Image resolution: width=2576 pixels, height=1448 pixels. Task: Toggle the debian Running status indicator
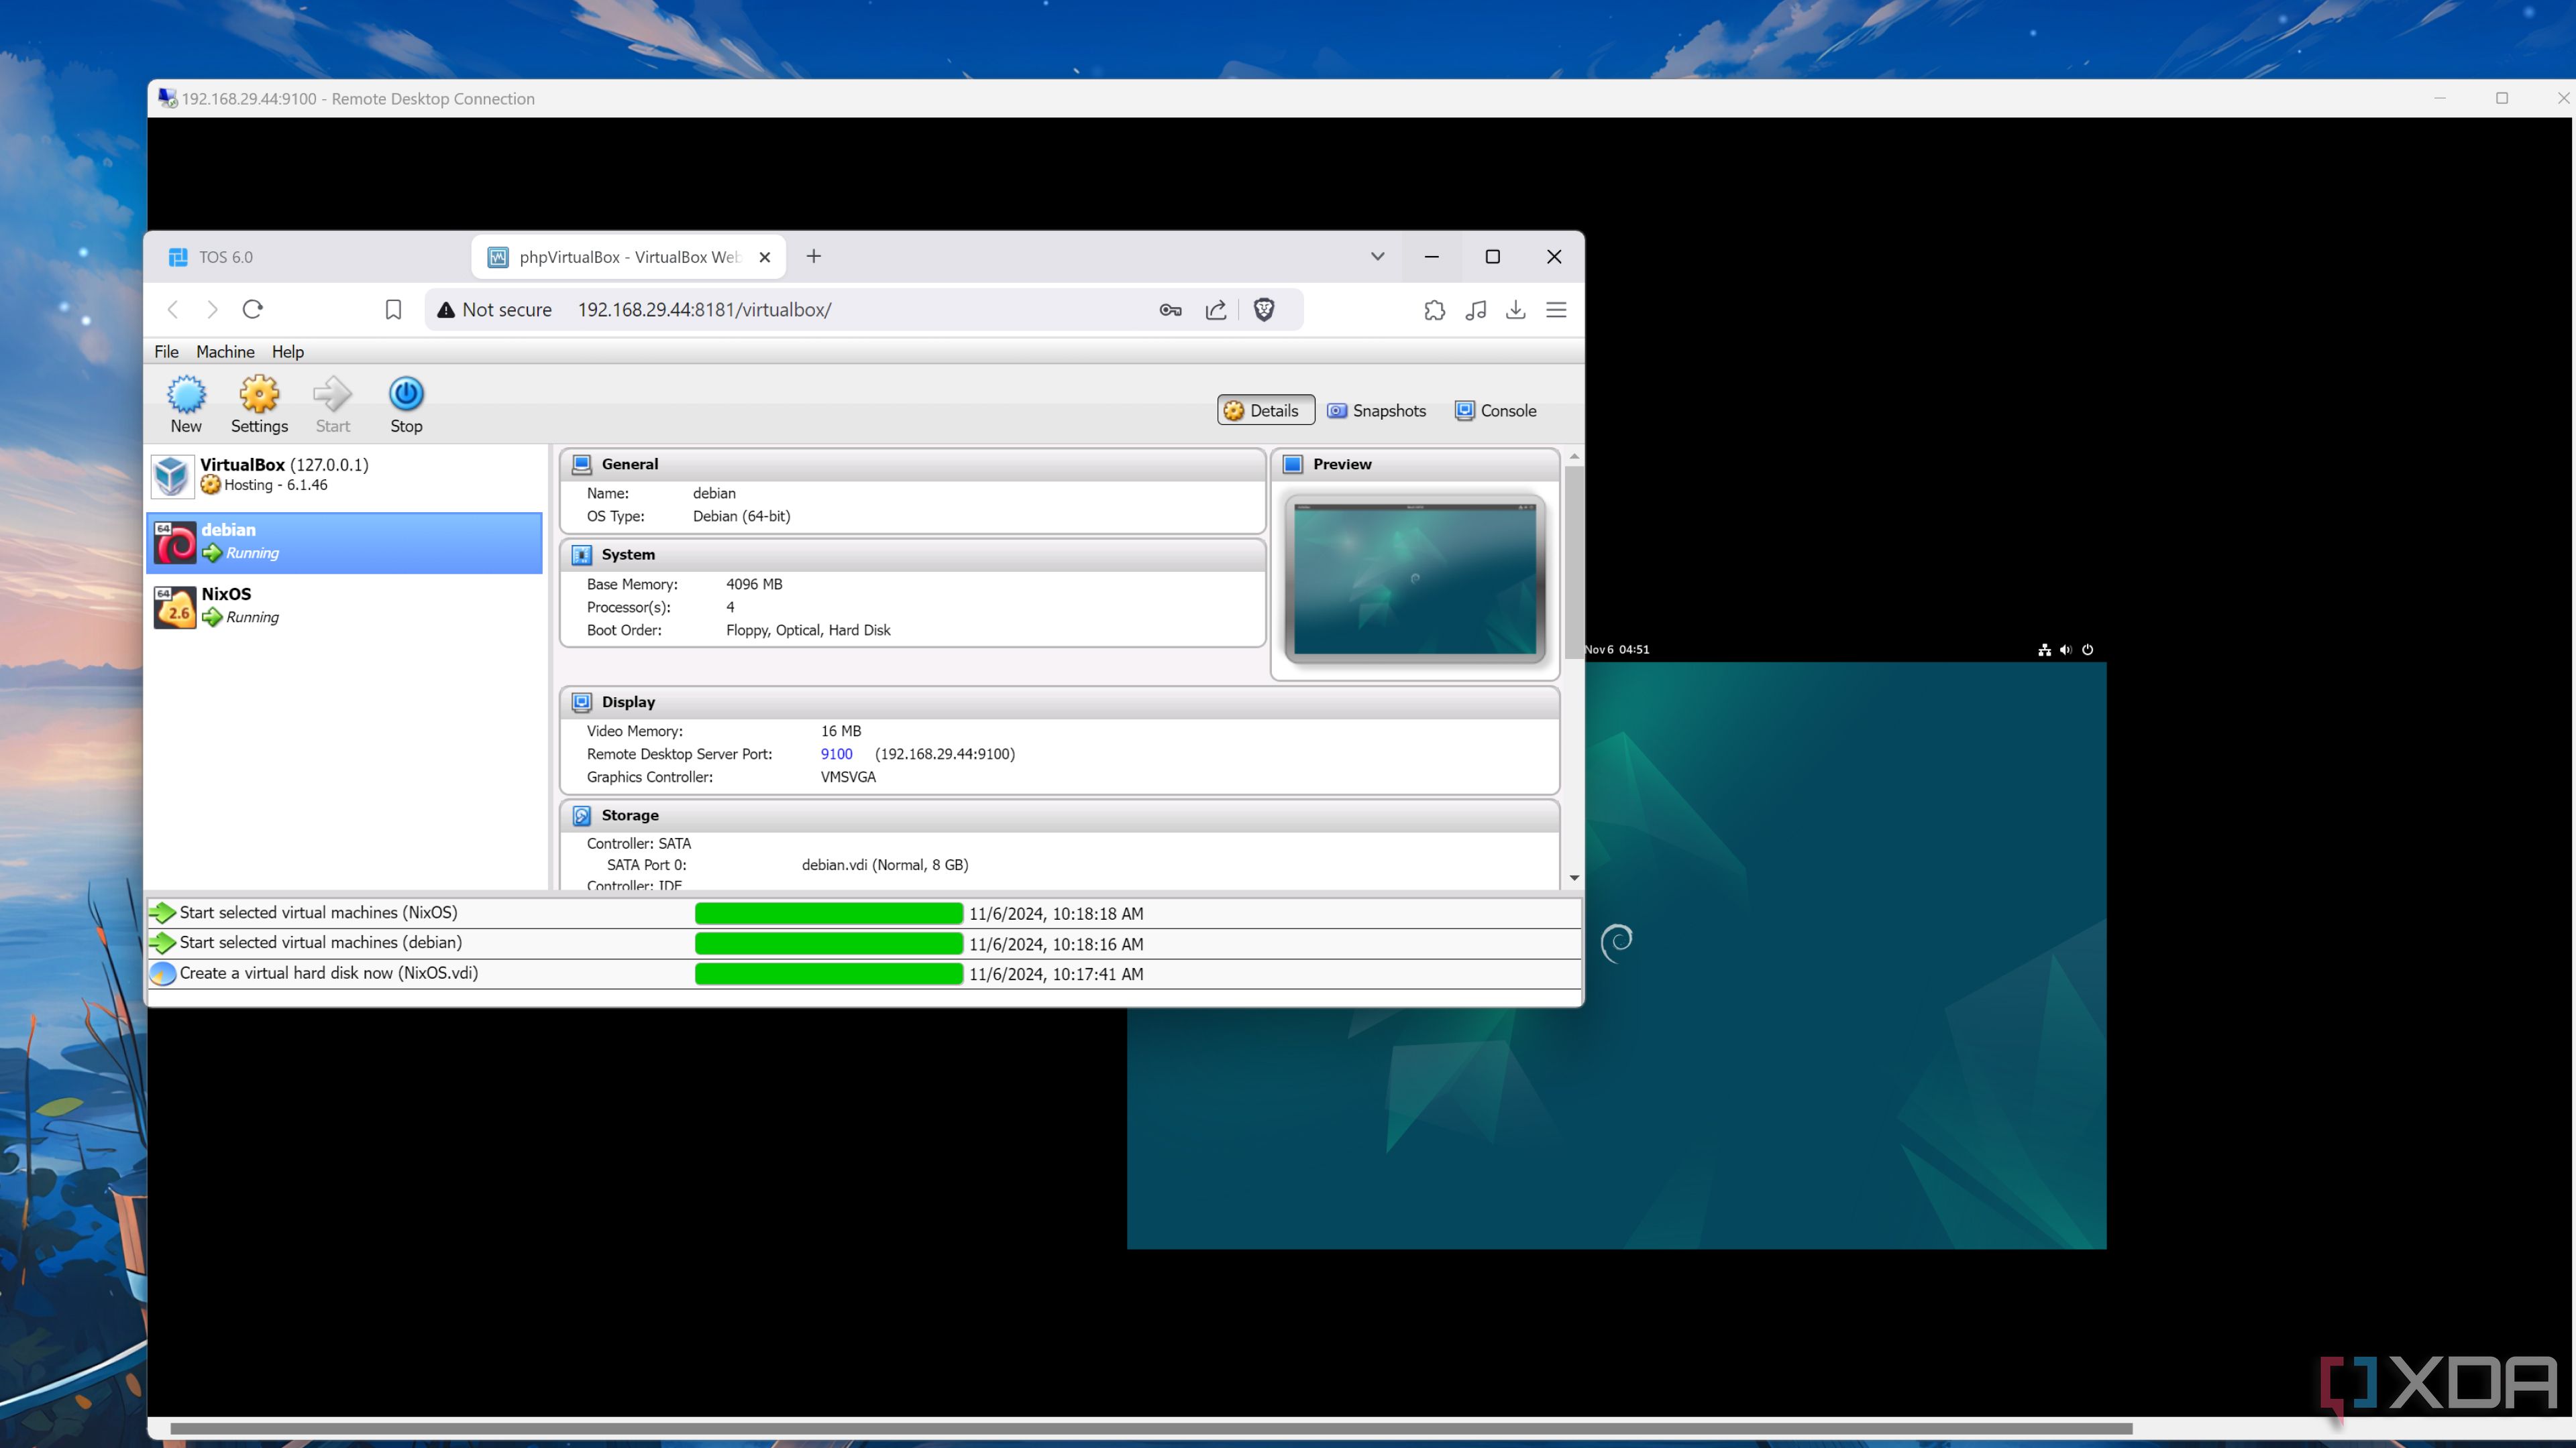pyautogui.click(x=211, y=552)
